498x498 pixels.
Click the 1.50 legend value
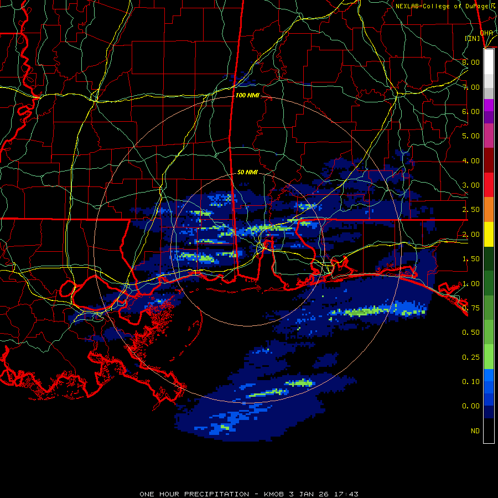coord(471,259)
